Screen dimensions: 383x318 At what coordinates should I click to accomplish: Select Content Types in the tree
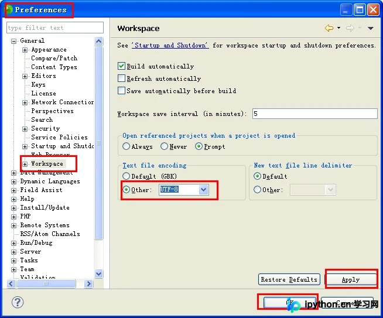point(54,67)
